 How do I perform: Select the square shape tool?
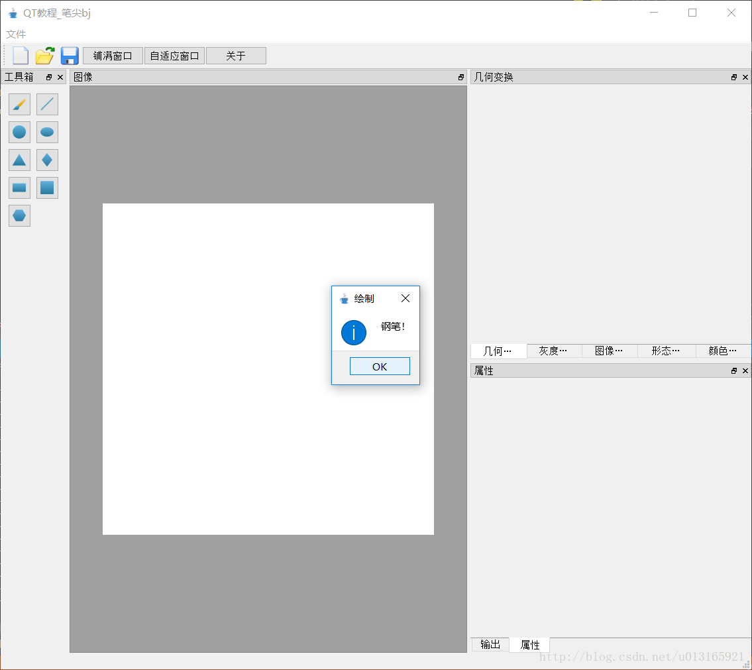click(47, 188)
